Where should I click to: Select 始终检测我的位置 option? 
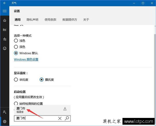coord(16,104)
